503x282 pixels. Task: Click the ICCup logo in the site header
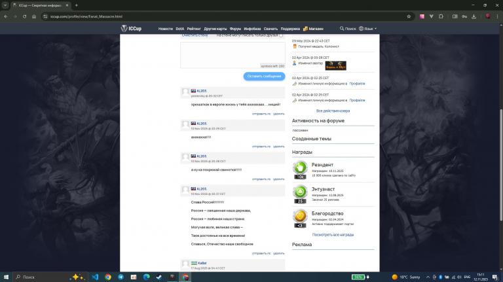click(x=131, y=29)
